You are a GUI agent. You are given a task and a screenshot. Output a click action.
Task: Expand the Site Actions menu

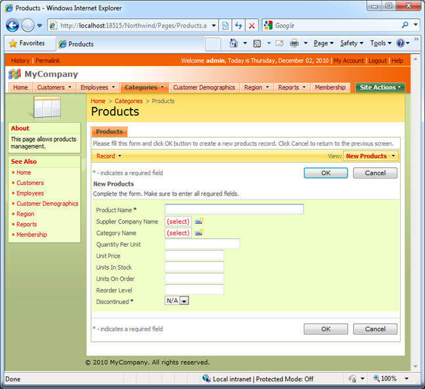pos(380,87)
